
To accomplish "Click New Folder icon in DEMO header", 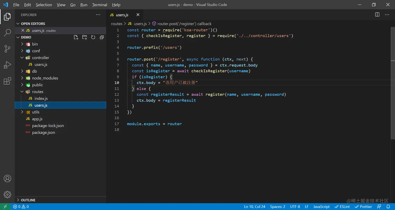I will pos(85,37).
